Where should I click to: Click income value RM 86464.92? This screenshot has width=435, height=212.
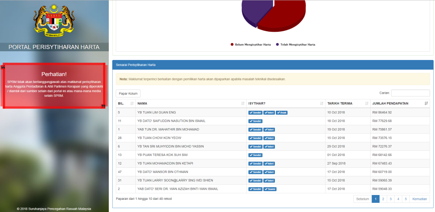pyautogui.click(x=382, y=113)
